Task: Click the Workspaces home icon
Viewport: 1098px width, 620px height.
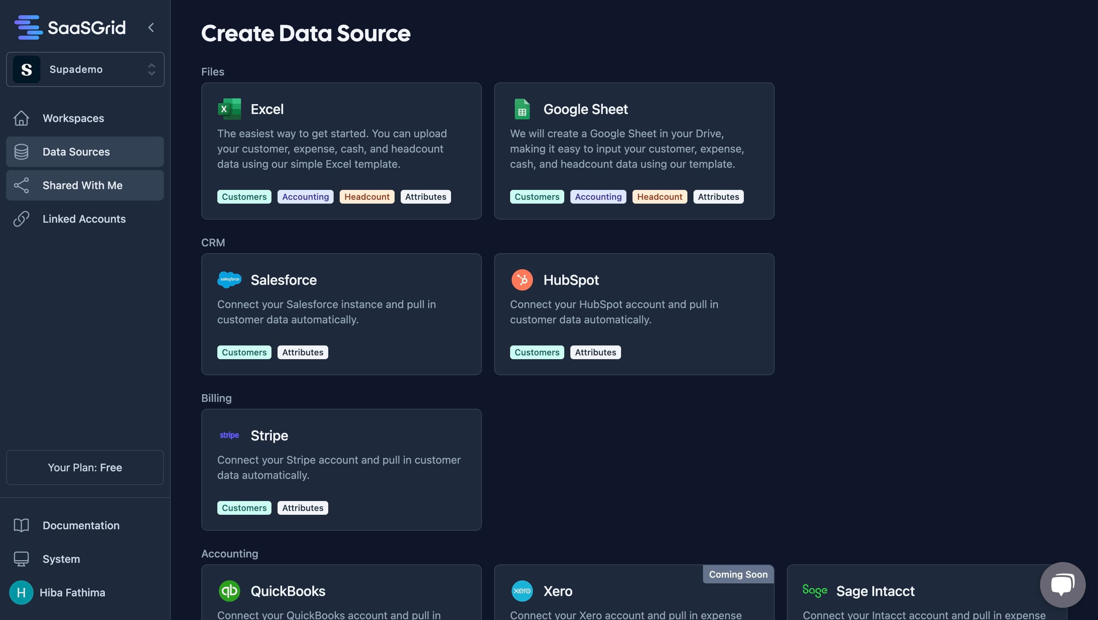Action: (x=21, y=118)
